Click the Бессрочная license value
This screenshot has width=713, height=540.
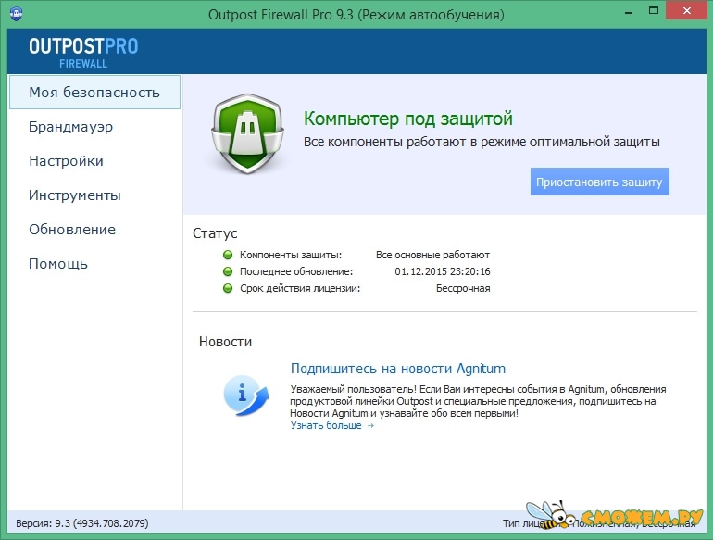[x=463, y=288]
